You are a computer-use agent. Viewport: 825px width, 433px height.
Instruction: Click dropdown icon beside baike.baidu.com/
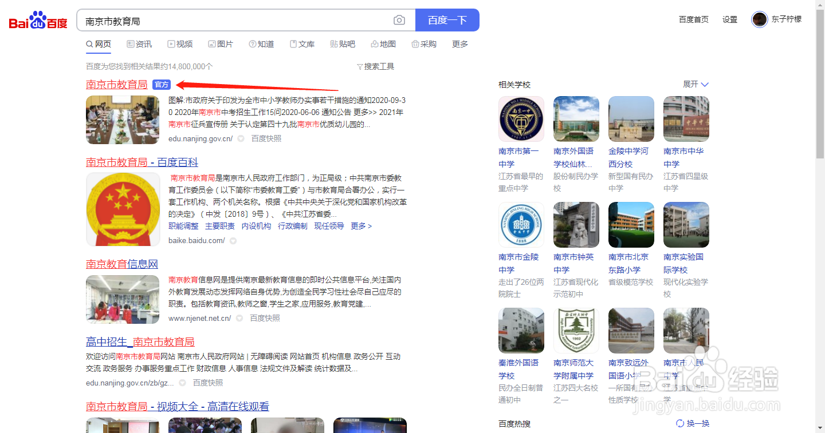pos(233,241)
